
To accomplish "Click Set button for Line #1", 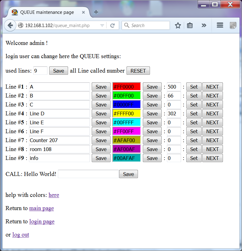I will coord(194,87).
